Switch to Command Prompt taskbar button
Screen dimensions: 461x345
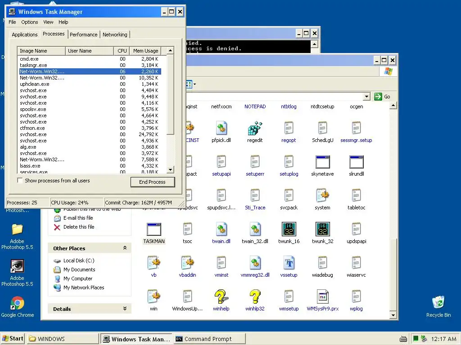point(209,339)
